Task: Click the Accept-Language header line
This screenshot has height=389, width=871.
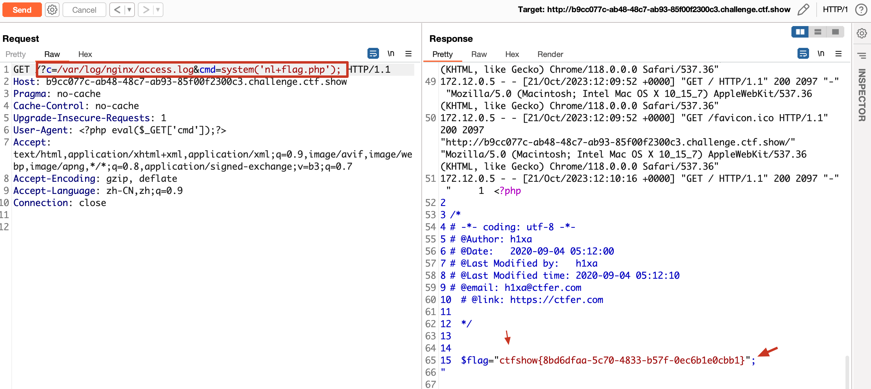Action: point(98,191)
